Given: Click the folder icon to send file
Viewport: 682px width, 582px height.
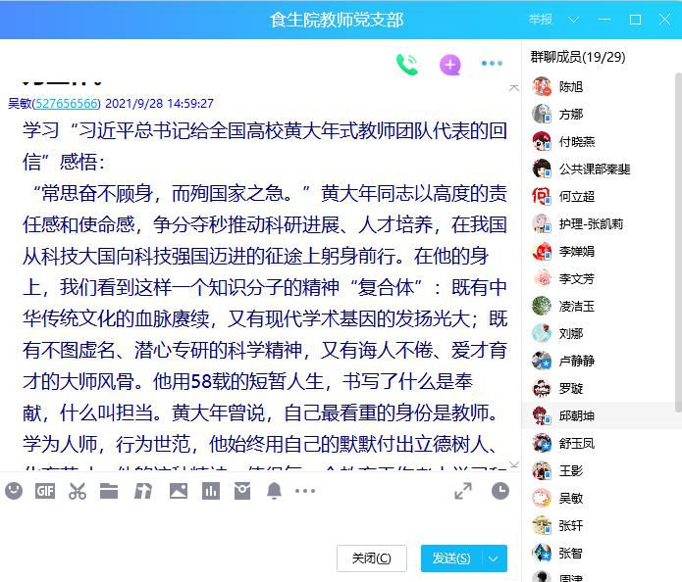Looking at the screenshot, I should 109,491.
